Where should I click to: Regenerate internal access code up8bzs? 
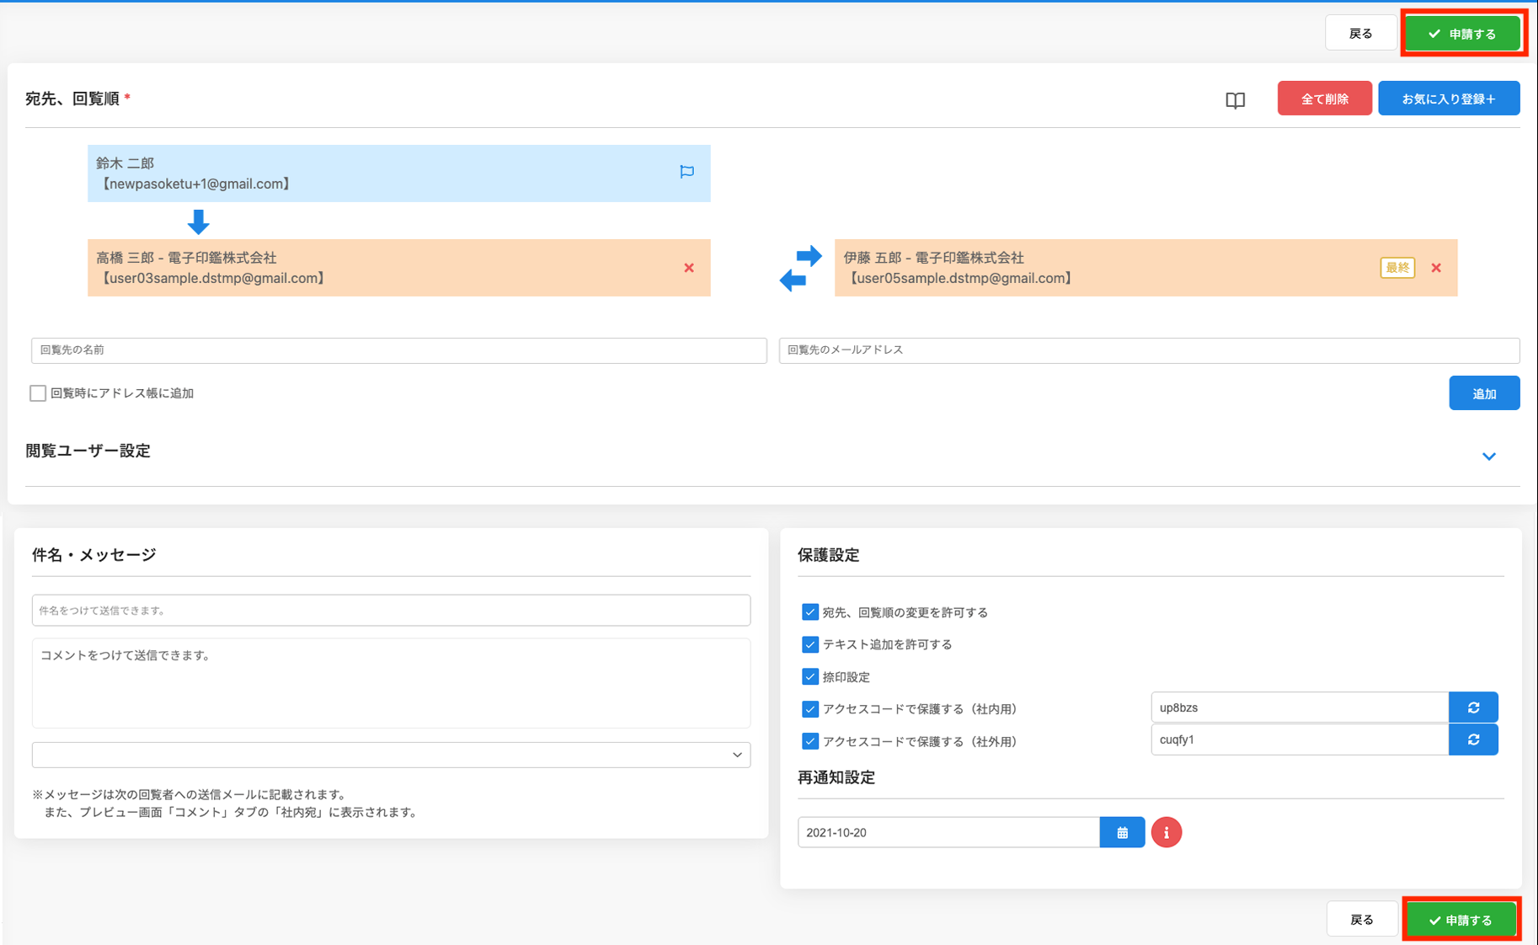point(1473,707)
